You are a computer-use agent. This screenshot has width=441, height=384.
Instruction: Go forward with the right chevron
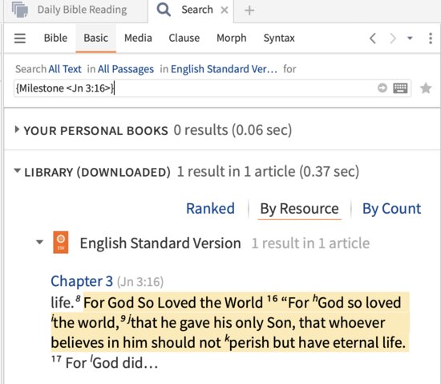tap(393, 39)
